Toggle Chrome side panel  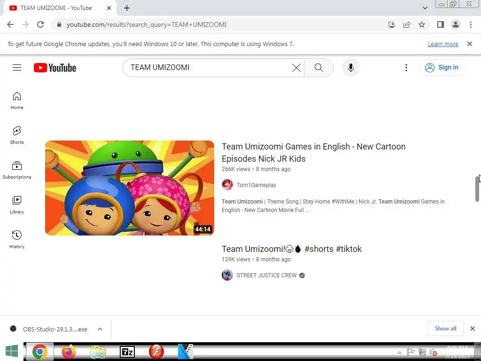tap(441, 24)
